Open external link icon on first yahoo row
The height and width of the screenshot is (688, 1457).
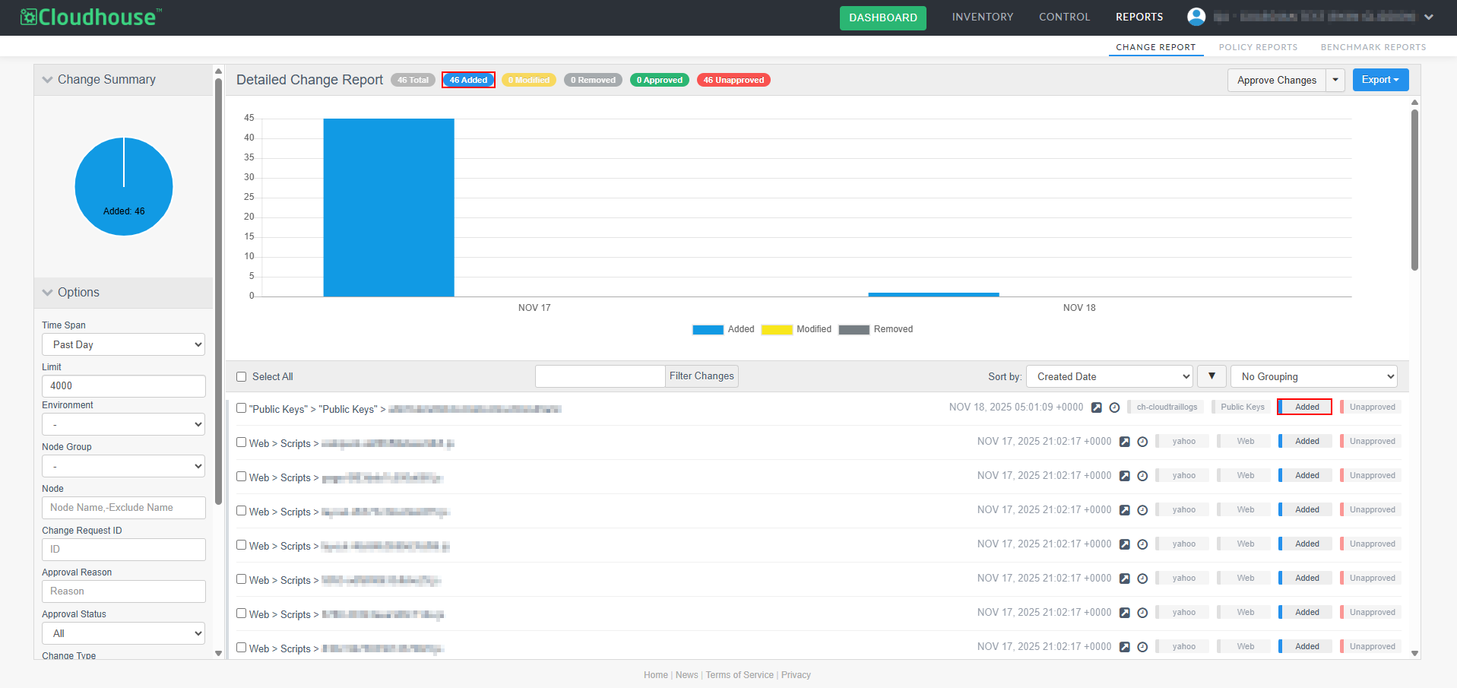coord(1125,442)
